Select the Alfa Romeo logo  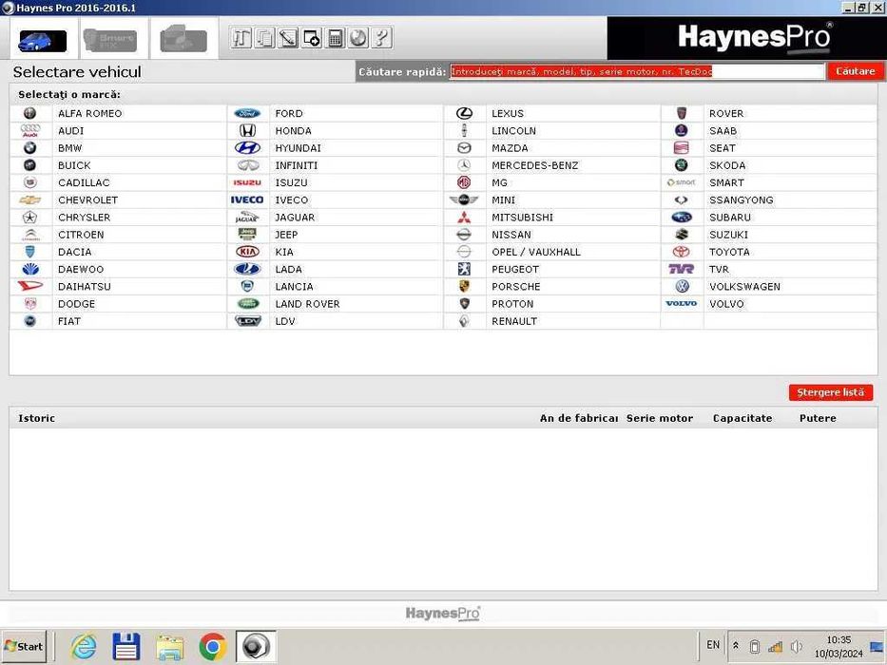[x=30, y=114]
